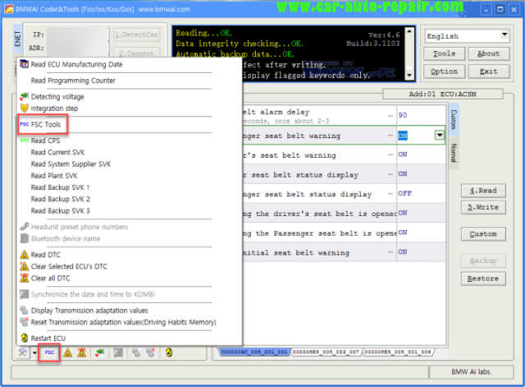Choose Read ECU Manufacturing Date from menu
Image resolution: width=525 pixels, height=387 pixels.
point(76,64)
